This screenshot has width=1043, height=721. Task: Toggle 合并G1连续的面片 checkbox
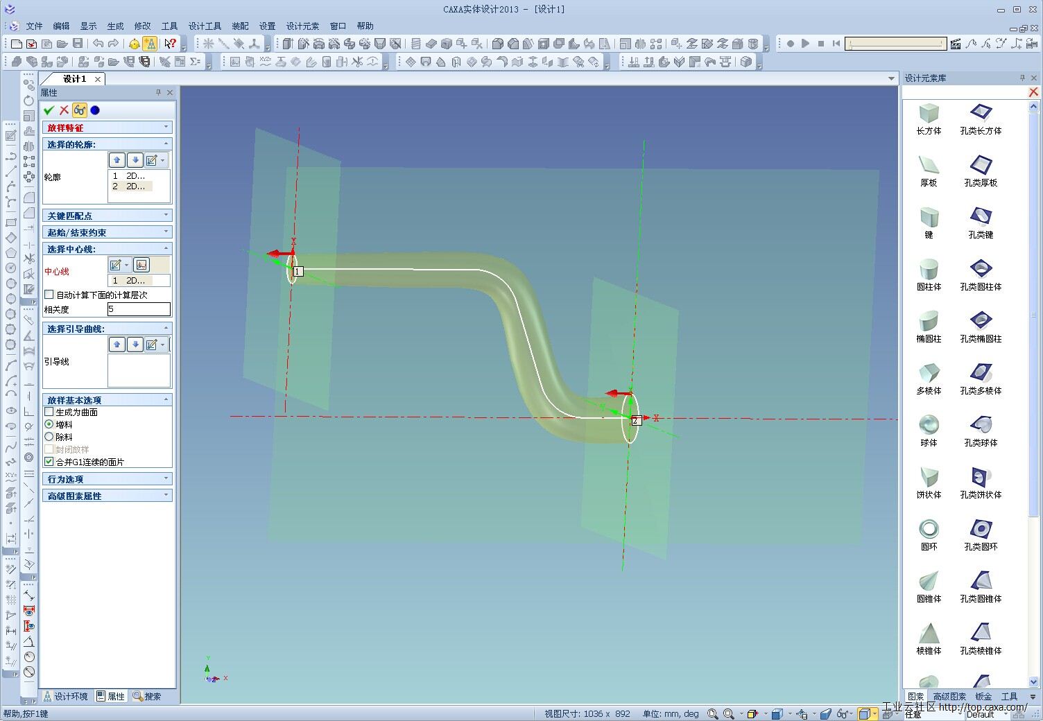(49, 462)
